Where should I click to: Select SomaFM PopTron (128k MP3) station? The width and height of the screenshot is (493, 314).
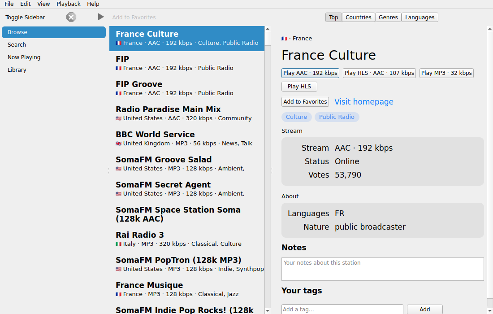click(x=187, y=265)
